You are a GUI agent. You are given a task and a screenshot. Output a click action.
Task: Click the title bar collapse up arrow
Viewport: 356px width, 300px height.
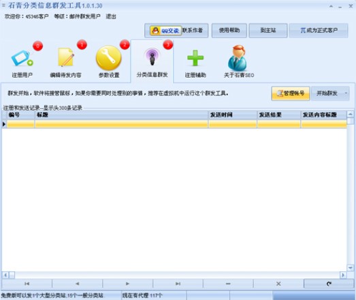331,6
